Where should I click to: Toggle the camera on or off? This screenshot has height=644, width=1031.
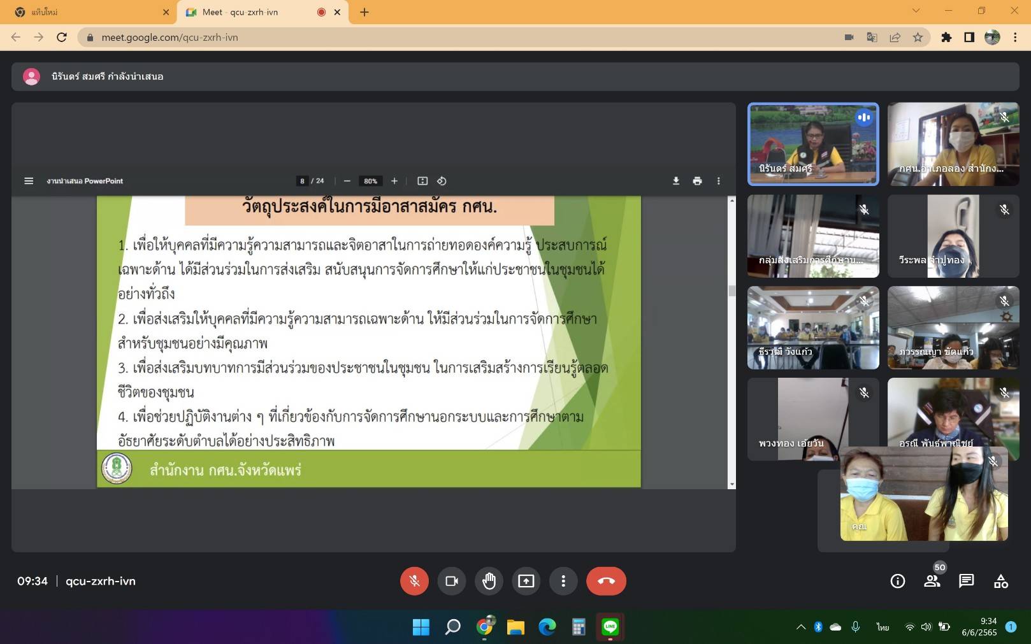(452, 581)
